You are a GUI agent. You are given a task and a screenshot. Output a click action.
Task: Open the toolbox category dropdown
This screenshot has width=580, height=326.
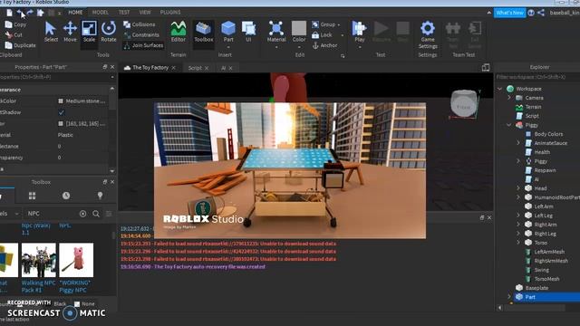tap(16, 214)
